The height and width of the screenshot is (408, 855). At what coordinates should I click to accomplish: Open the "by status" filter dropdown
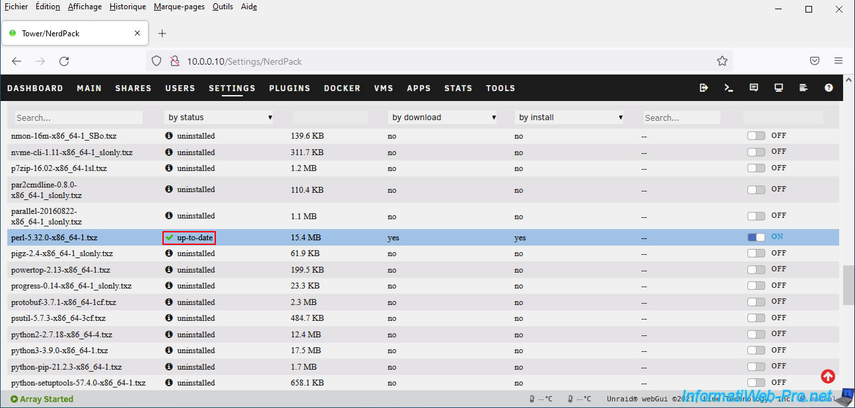[219, 118]
